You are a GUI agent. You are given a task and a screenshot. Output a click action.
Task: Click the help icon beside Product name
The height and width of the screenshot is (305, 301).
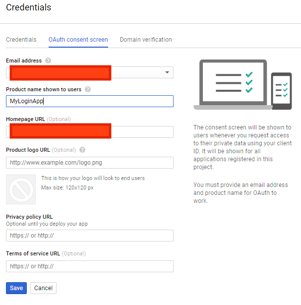point(88,90)
